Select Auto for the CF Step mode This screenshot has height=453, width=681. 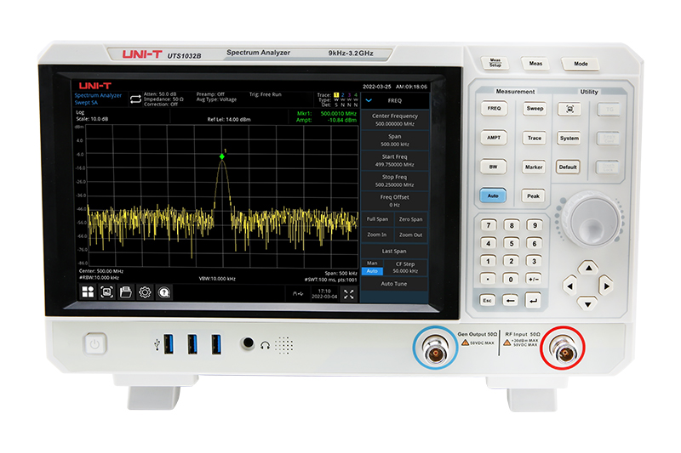click(372, 271)
